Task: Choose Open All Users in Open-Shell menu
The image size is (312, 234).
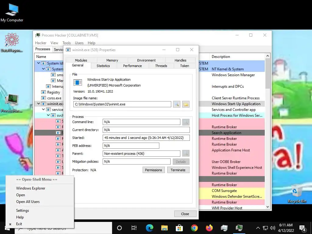Action: [x=28, y=202]
